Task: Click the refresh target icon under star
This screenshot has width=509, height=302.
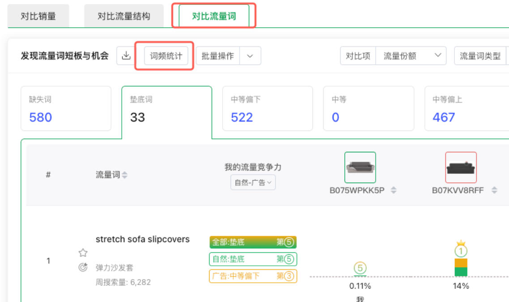Action: pyautogui.click(x=83, y=267)
